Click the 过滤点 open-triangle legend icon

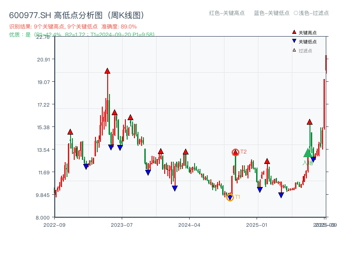coord(293,49)
